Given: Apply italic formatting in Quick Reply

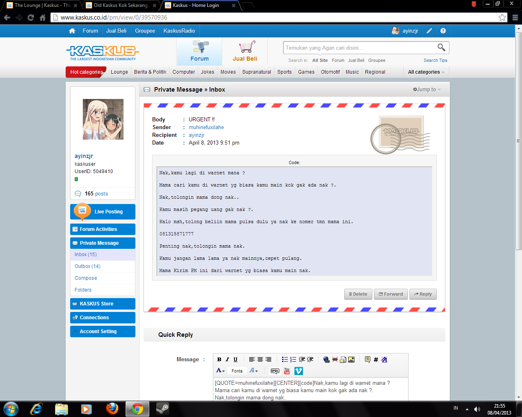Looking at the screenshot, I should coord(227,360).
